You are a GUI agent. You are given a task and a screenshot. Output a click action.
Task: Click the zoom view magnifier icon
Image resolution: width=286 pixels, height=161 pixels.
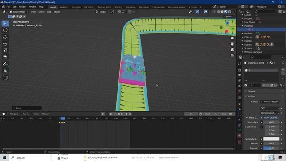(x=232, y=38)
